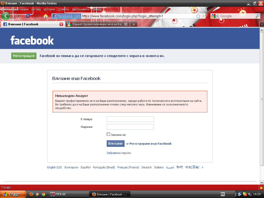Open the старт Start button
This screenshot has height=198, width=264.
tap(13, 194)
